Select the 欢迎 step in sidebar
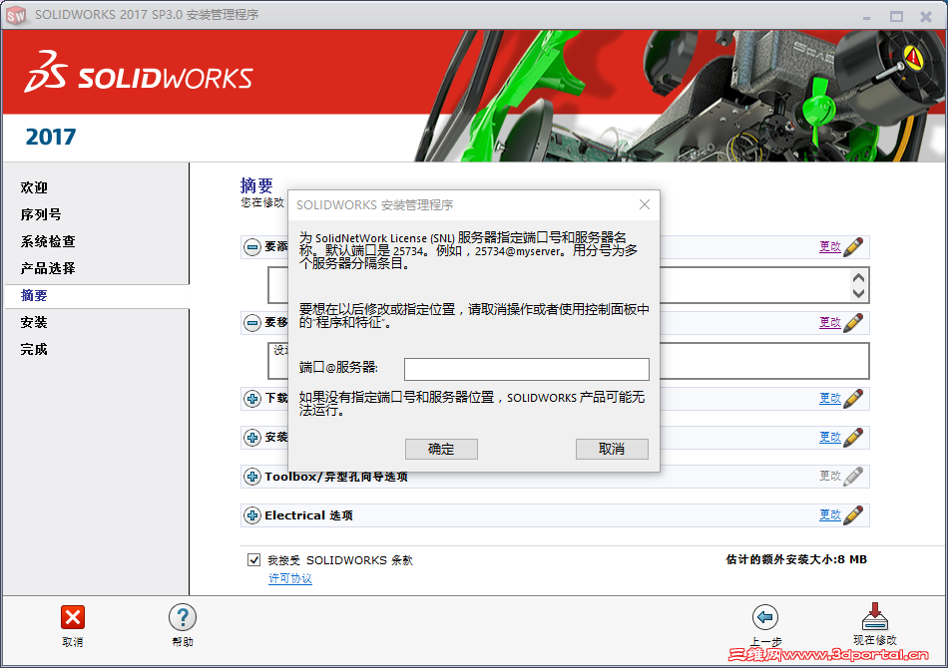The image size is (948, 668). [34, 187]
